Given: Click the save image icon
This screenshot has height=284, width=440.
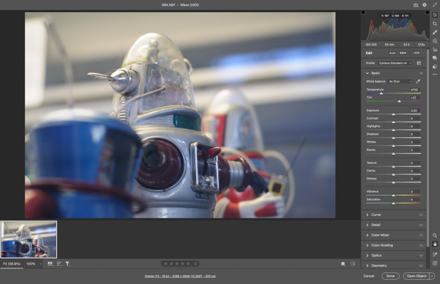Looking at the screenshot, I should (x=416, y=5).
